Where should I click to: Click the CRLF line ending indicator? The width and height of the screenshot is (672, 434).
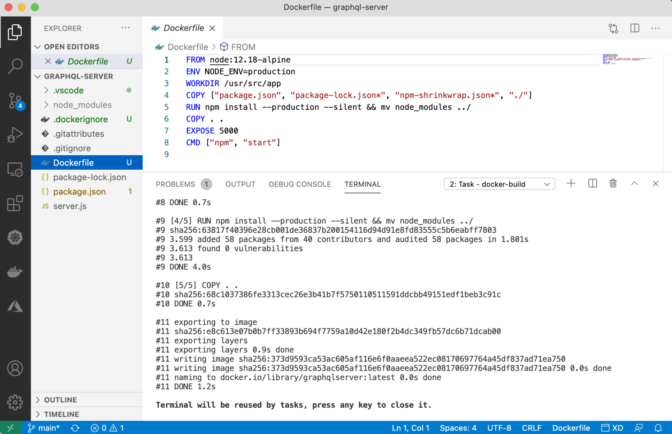(x=532, y=428)
